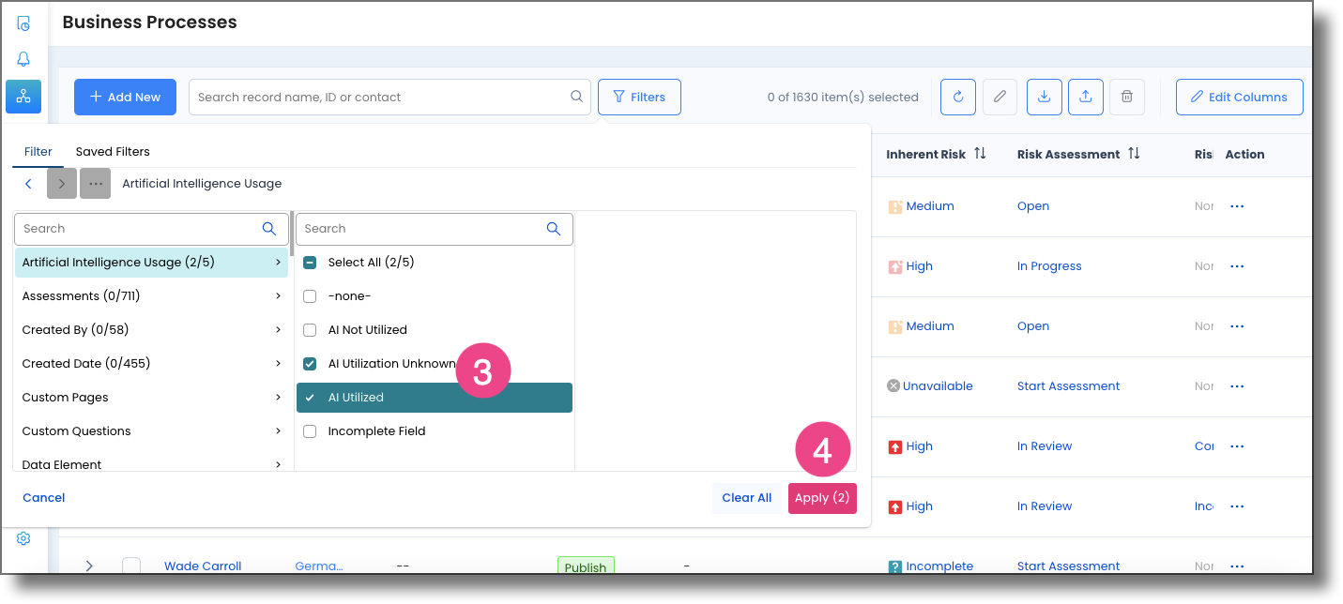Viewport: 1343px width, 604px height.
Task: Click Clear All button
Action: point(747,498)
